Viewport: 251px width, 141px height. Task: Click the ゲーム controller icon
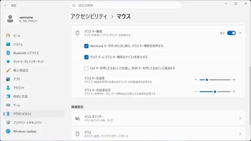8,105
